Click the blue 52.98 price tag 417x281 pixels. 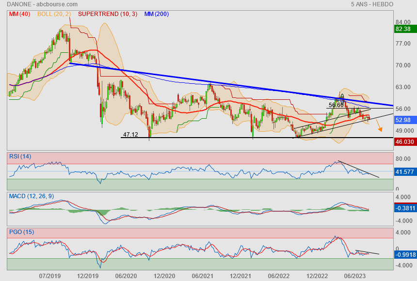(405, 120)
